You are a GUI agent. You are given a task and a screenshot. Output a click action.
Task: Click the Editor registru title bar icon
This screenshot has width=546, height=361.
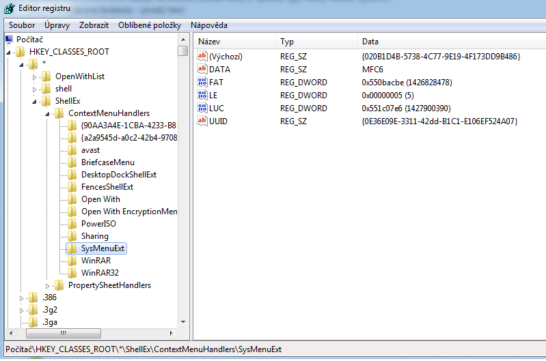click(x=10, y=8)
